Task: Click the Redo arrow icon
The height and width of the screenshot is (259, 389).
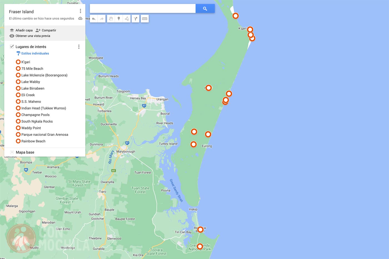Action: [x=101, y=19]
